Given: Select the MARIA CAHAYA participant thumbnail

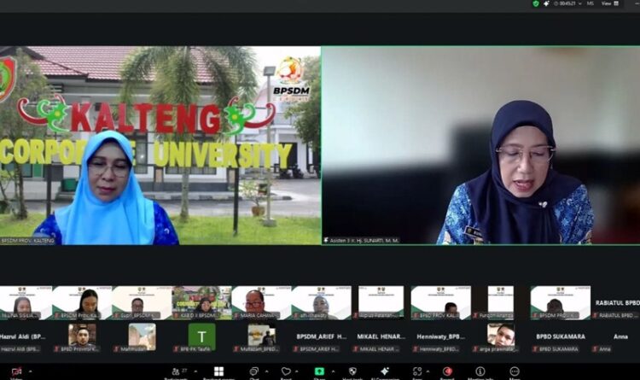Looking at the screenshot, I should (x=261, y=302).
